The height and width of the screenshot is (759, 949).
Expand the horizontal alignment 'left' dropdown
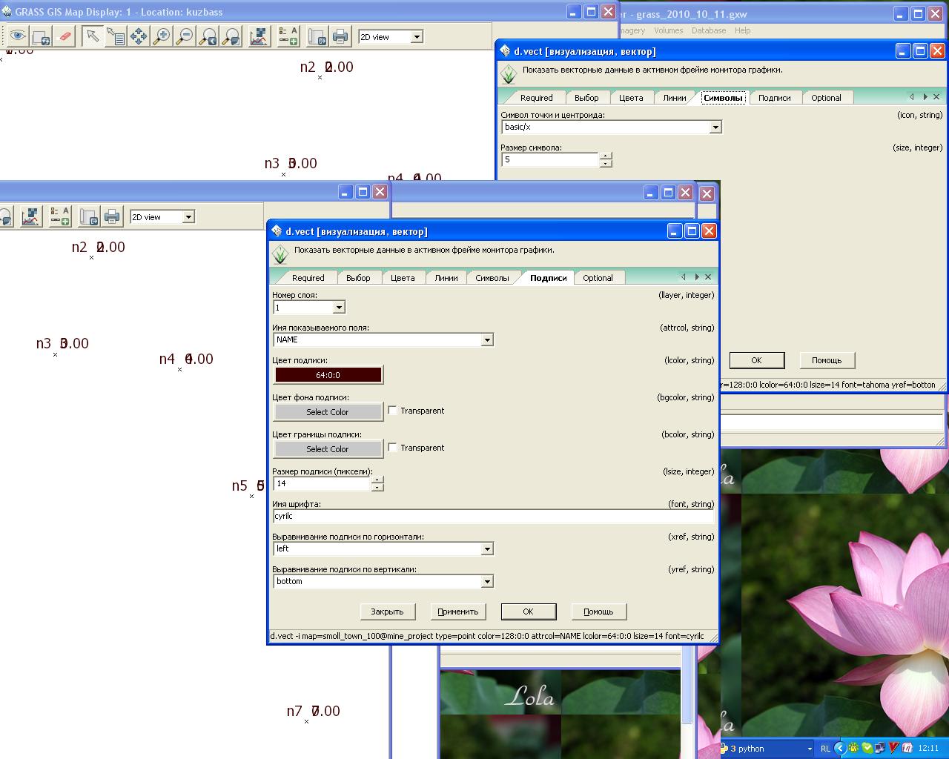coord(487,549)
